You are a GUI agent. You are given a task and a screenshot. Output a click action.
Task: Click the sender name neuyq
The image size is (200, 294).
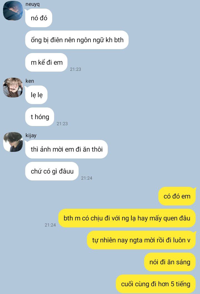pyautogui.click(x=32, y=4)
